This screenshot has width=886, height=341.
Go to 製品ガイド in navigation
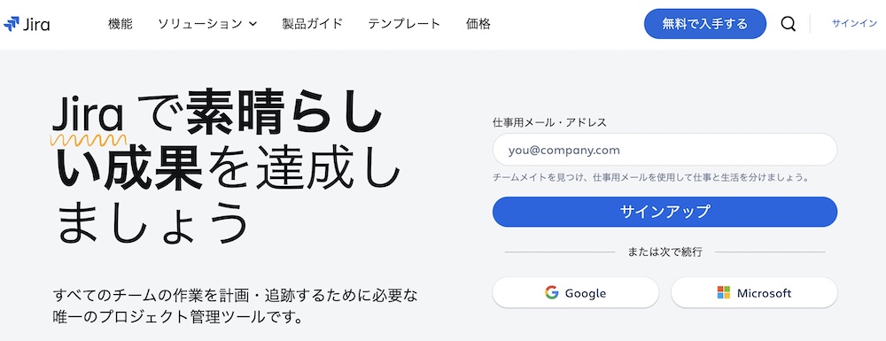(x=313, y=24)
